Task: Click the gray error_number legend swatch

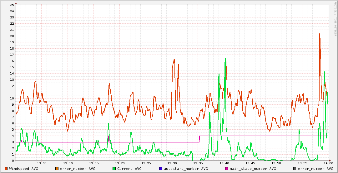Action: pyautogui.click(x=295, y=169)
